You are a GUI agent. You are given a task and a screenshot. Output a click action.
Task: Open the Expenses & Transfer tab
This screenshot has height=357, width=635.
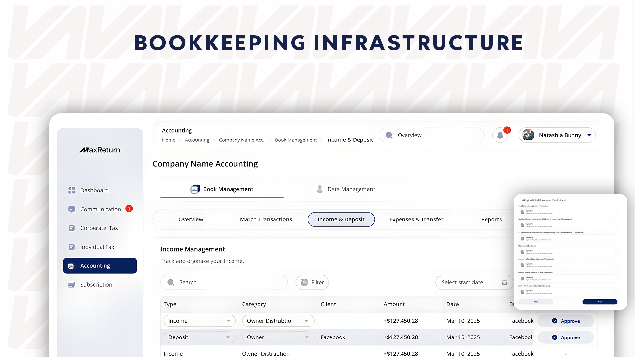(416, 219)
